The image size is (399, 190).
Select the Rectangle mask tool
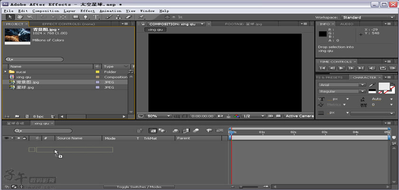(x=76, y=17)
